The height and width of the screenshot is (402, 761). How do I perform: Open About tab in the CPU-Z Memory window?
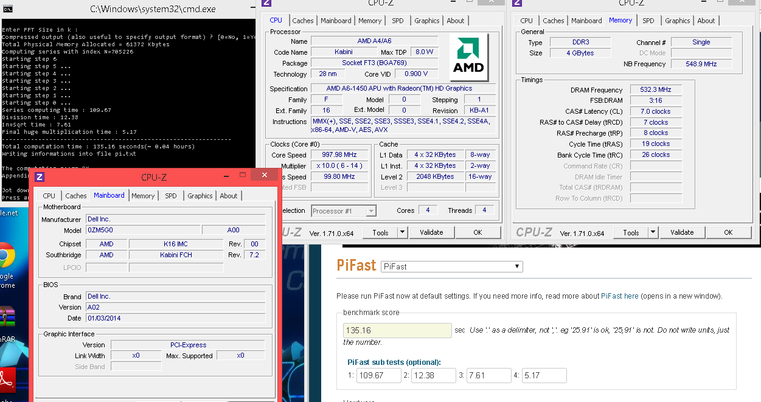[706, 21]
